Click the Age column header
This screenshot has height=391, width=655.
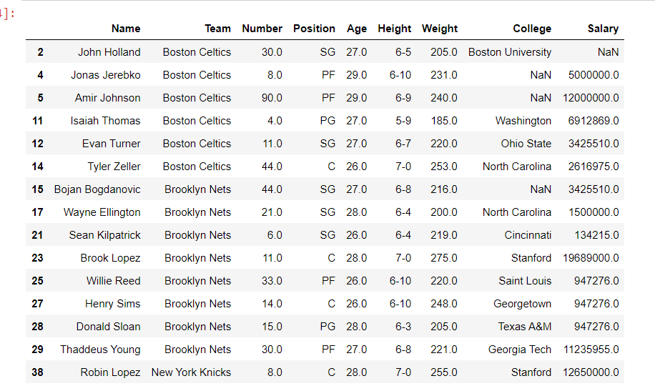pyautogui.click(x=357, y=29)
